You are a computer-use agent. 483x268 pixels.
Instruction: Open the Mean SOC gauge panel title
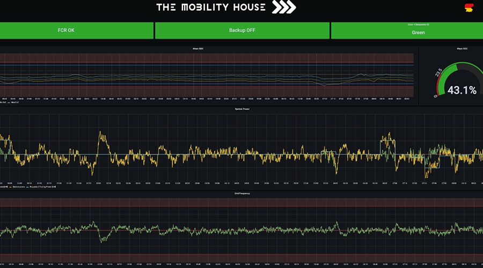point(462,49)
